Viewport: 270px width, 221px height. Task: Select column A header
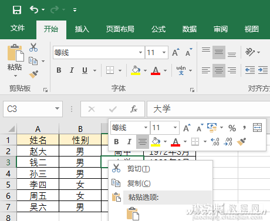pos(38,129)
